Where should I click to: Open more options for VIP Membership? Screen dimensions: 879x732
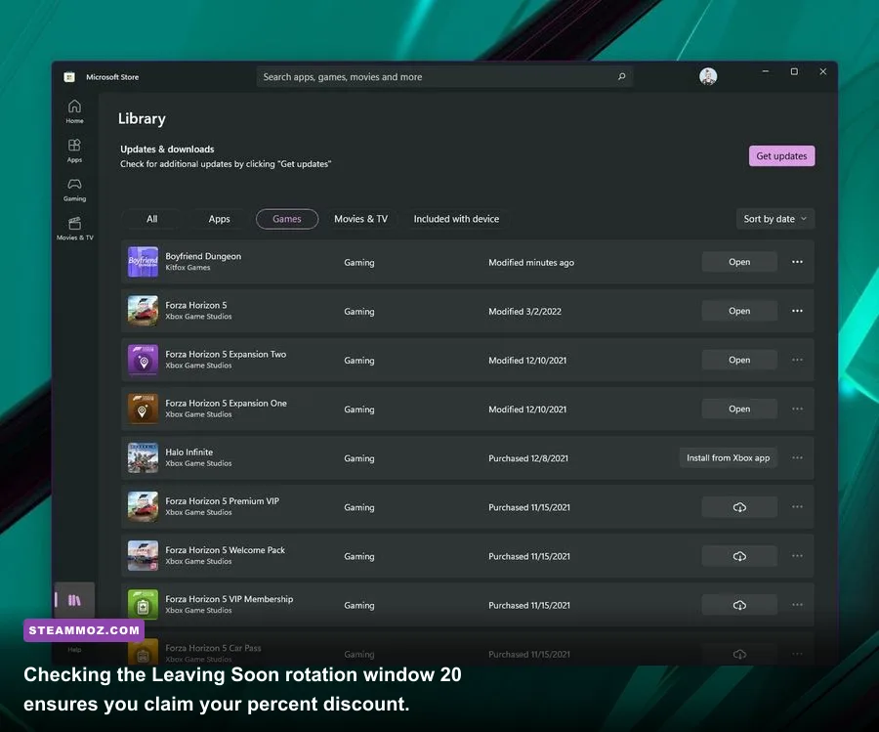pos(797,605)
